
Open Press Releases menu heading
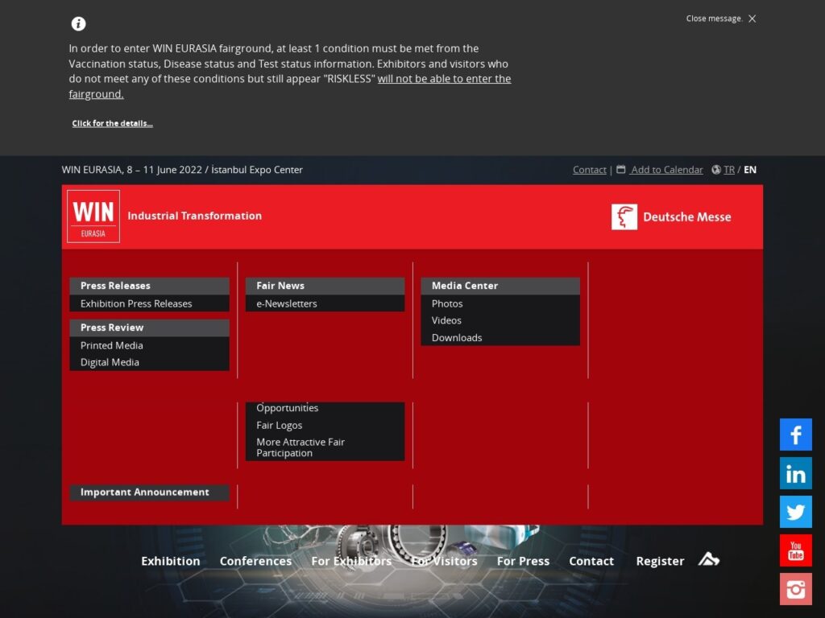[149, 286]
